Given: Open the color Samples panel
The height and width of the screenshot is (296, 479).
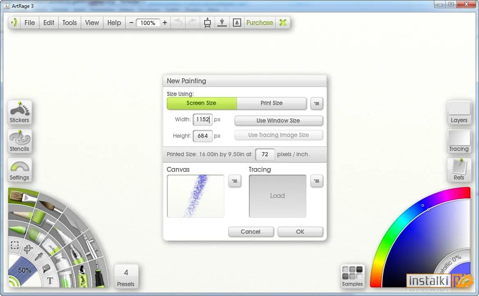Looking at the screenshot, I should (x=352, y=276).
